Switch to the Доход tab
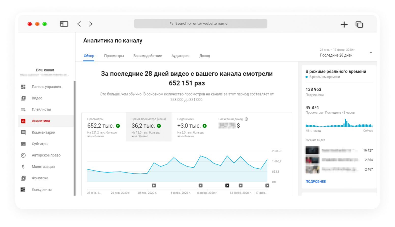Viewport: 395px width, 227px height. tap(205, 56)
